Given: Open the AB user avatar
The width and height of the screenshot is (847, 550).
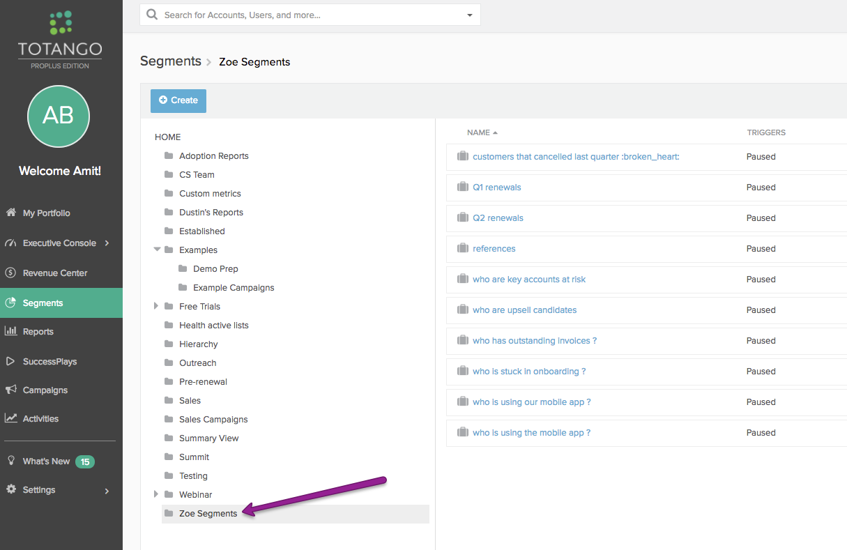Looking at the screenshot, I should coord(59,116).
